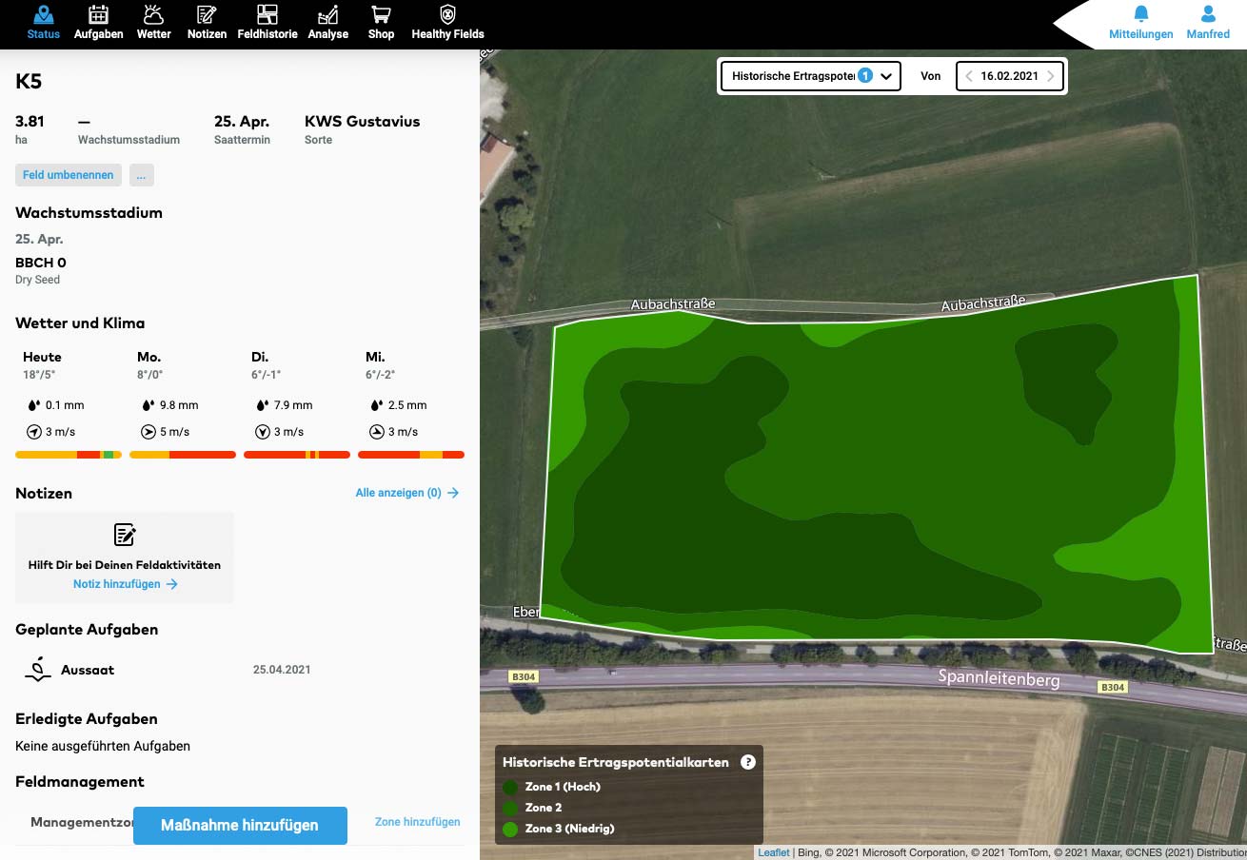Image resolution: width=1247 pixels, height=860 pixels.
Task: Open the Aufgaben calendar icon
Action: tap(98, 15)
